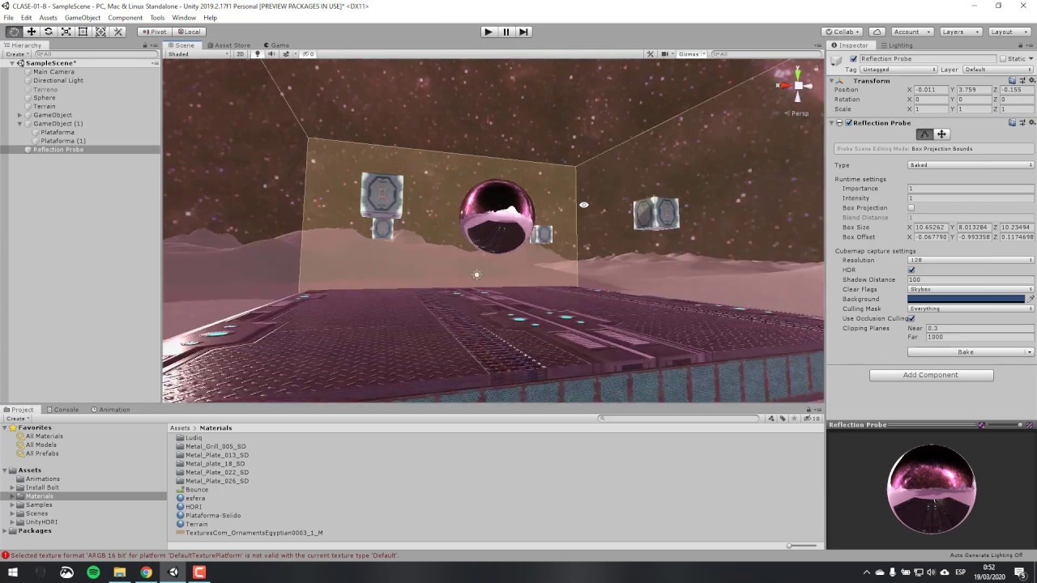Open the Shaded draw mode dropdown
1037x583 pixels.
point(198,54)
